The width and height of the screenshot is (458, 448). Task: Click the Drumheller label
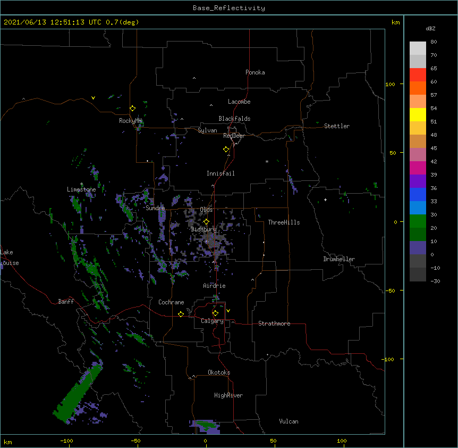pyautogui.click(x=339, y=259)
